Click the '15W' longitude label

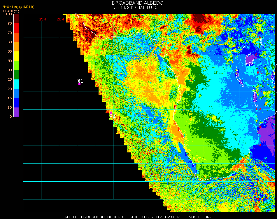[x=78, y=19]
